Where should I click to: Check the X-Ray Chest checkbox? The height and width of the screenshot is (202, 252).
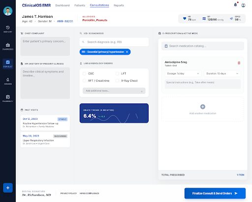click(117, 81)
